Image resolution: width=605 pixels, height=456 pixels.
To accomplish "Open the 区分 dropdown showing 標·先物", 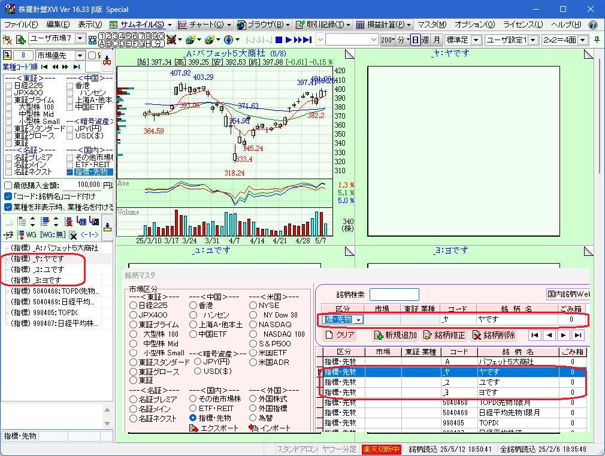I will click(x=359, y=320).
